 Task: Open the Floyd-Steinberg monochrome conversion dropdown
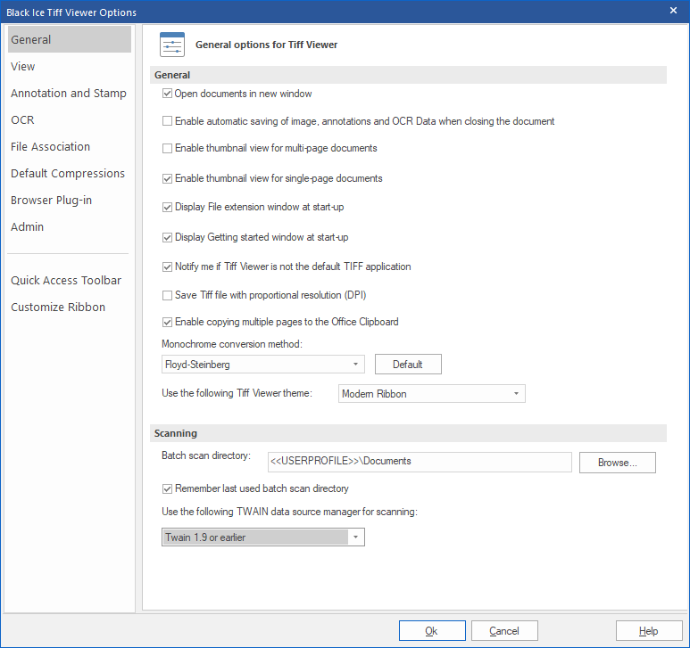coord(263,365)
